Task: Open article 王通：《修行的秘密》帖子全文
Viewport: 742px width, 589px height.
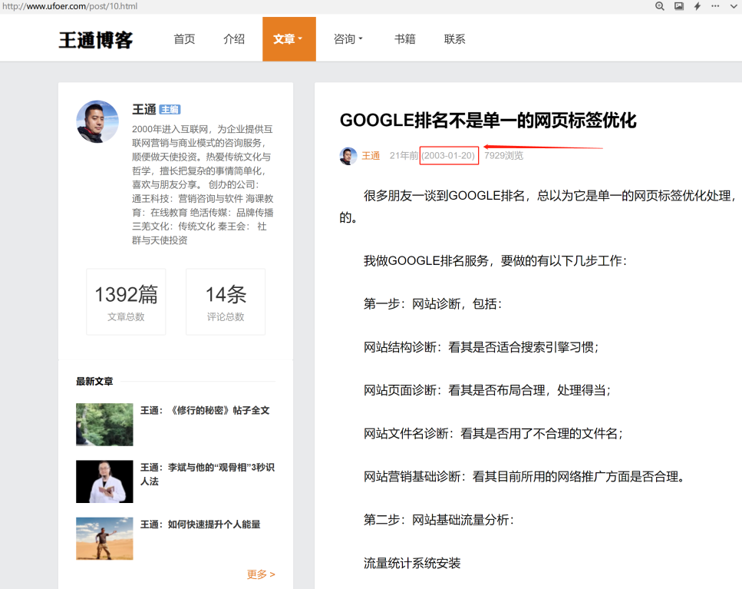Action: 205,410
